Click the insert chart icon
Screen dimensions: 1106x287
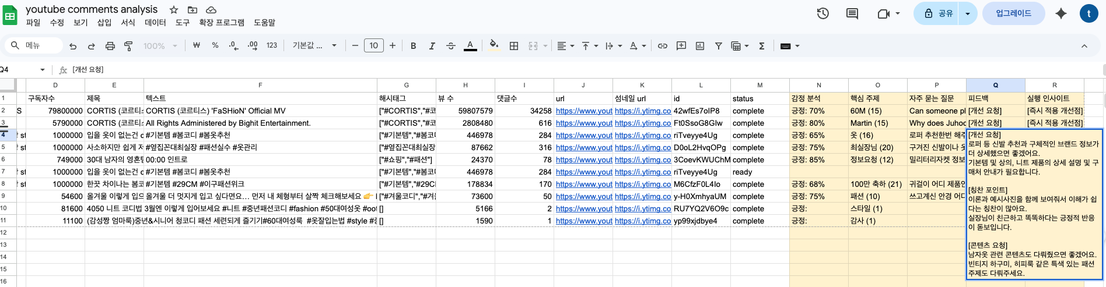click(700, 46)
